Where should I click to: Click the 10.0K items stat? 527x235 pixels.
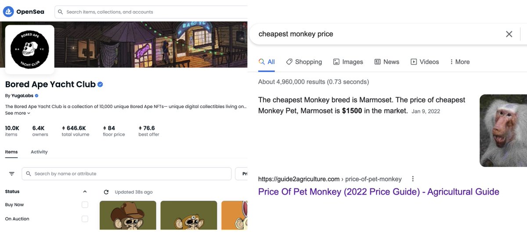click(x=12, y=131)
